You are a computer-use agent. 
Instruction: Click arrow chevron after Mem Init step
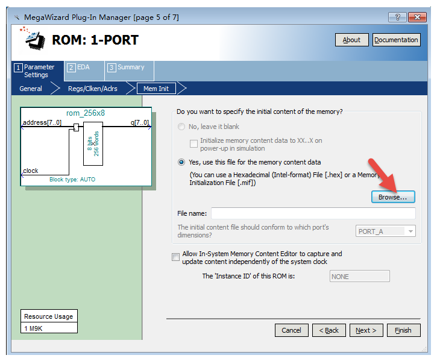pyautogui.click(x=181, y=89)
